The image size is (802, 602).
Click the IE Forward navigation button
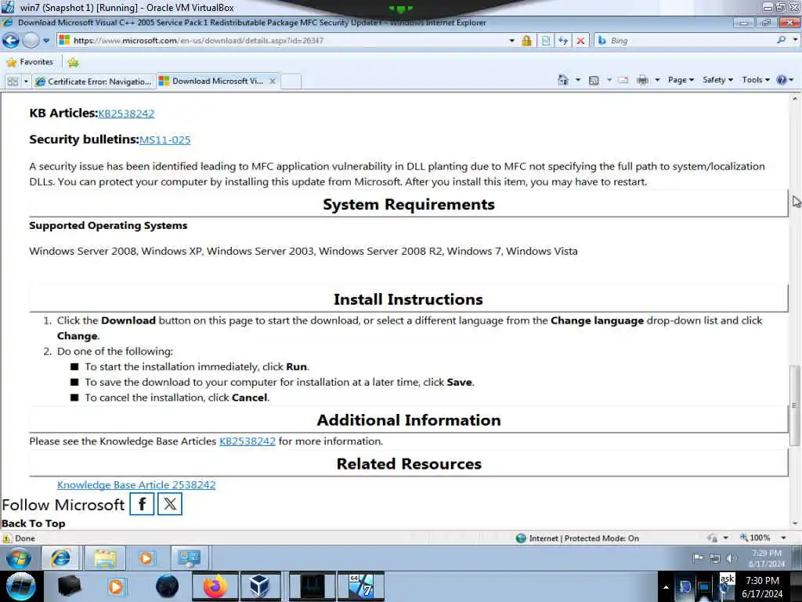(x=31, y=40)
